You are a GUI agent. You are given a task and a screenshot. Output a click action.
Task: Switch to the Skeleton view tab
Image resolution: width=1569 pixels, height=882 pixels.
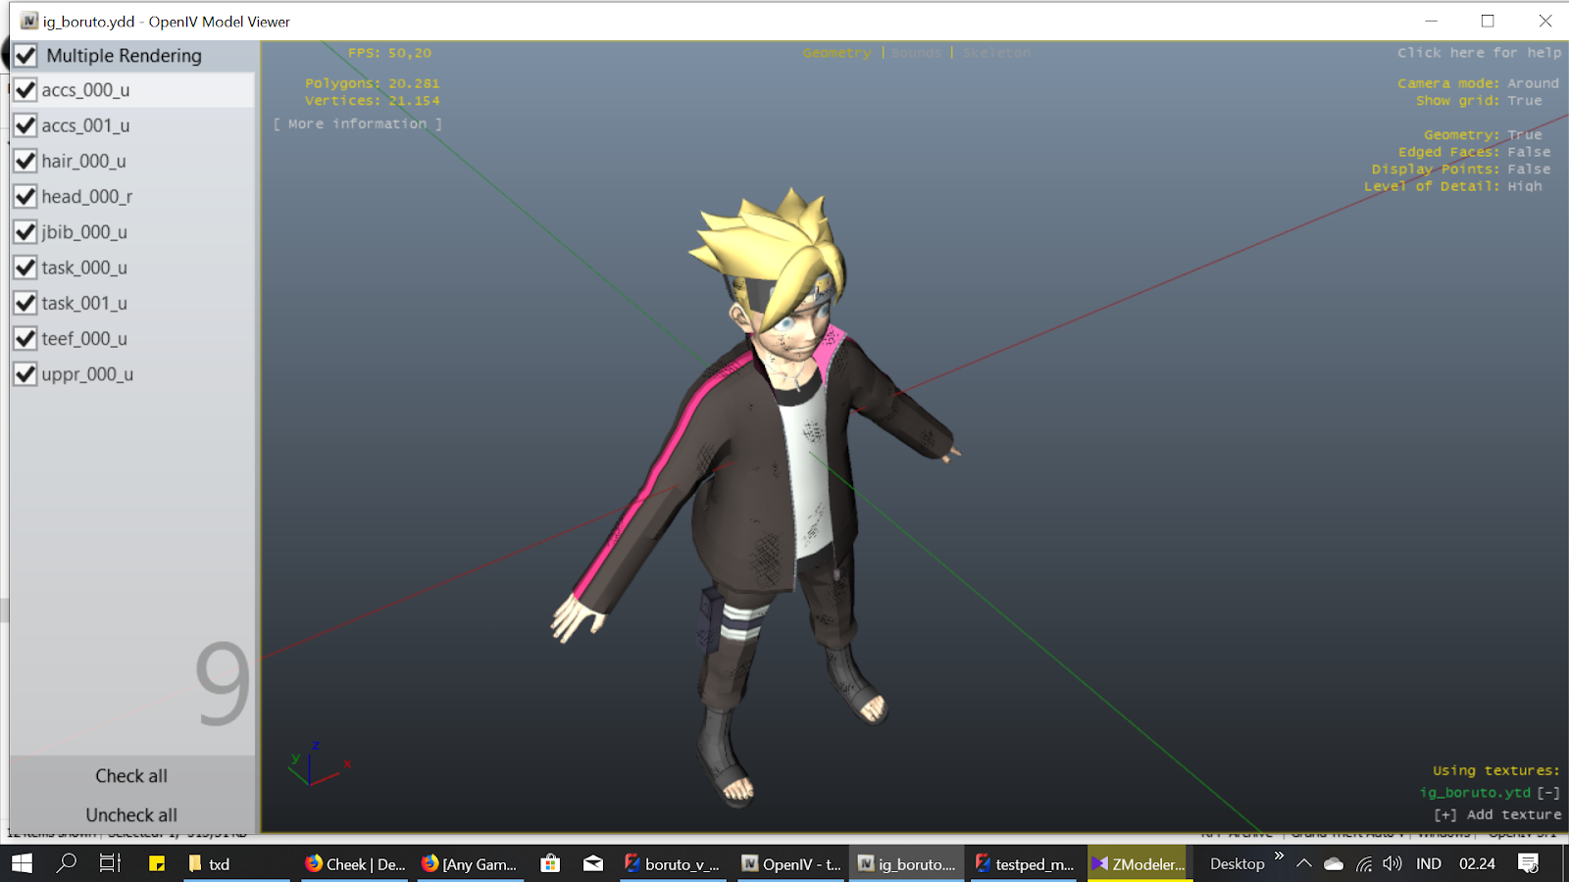pyautogui.click(x=996, y=53)
